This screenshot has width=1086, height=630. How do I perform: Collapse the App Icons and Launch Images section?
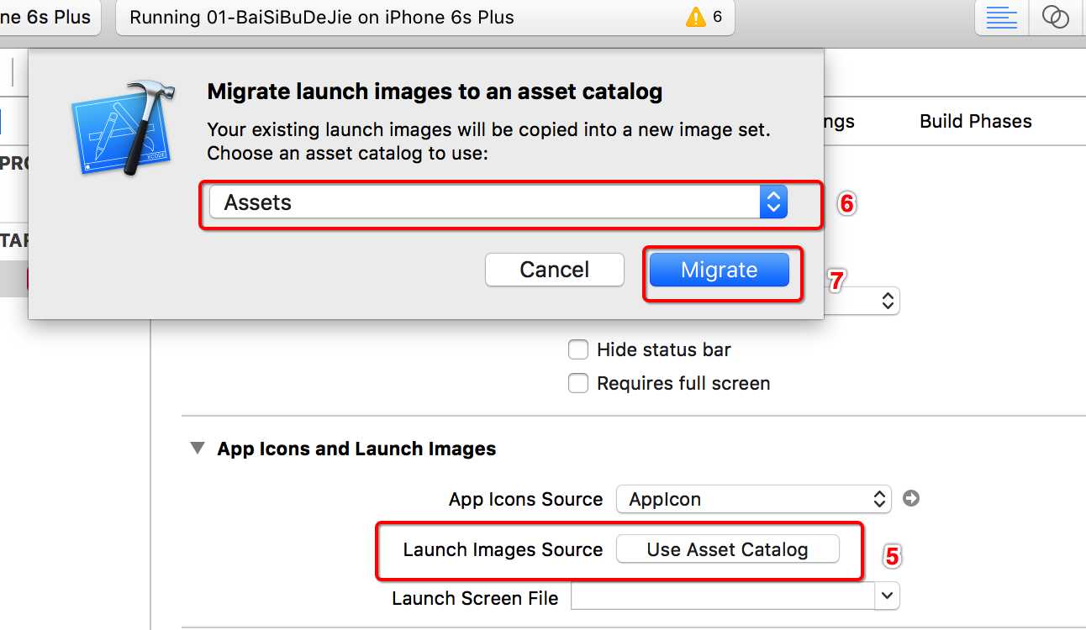198,449
